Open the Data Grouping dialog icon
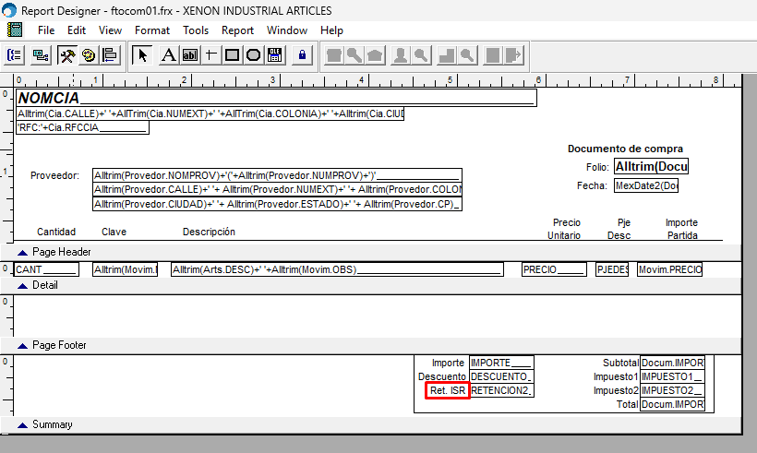 point(15,55)
